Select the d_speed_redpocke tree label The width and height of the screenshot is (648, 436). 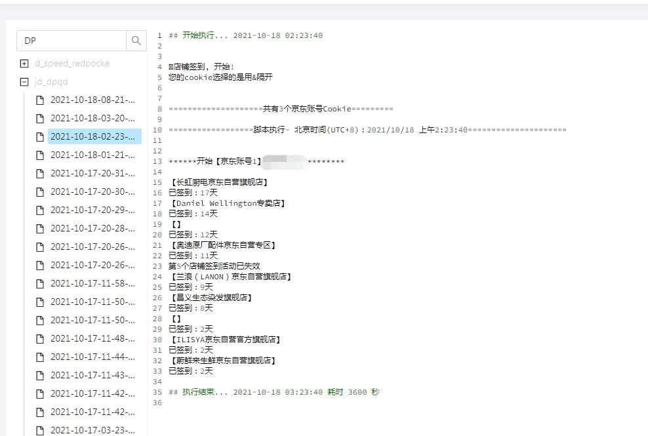72,63
